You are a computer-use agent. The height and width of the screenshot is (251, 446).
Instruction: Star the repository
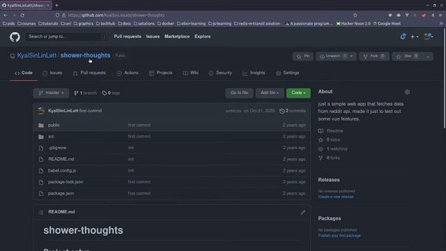click(407, 56)
